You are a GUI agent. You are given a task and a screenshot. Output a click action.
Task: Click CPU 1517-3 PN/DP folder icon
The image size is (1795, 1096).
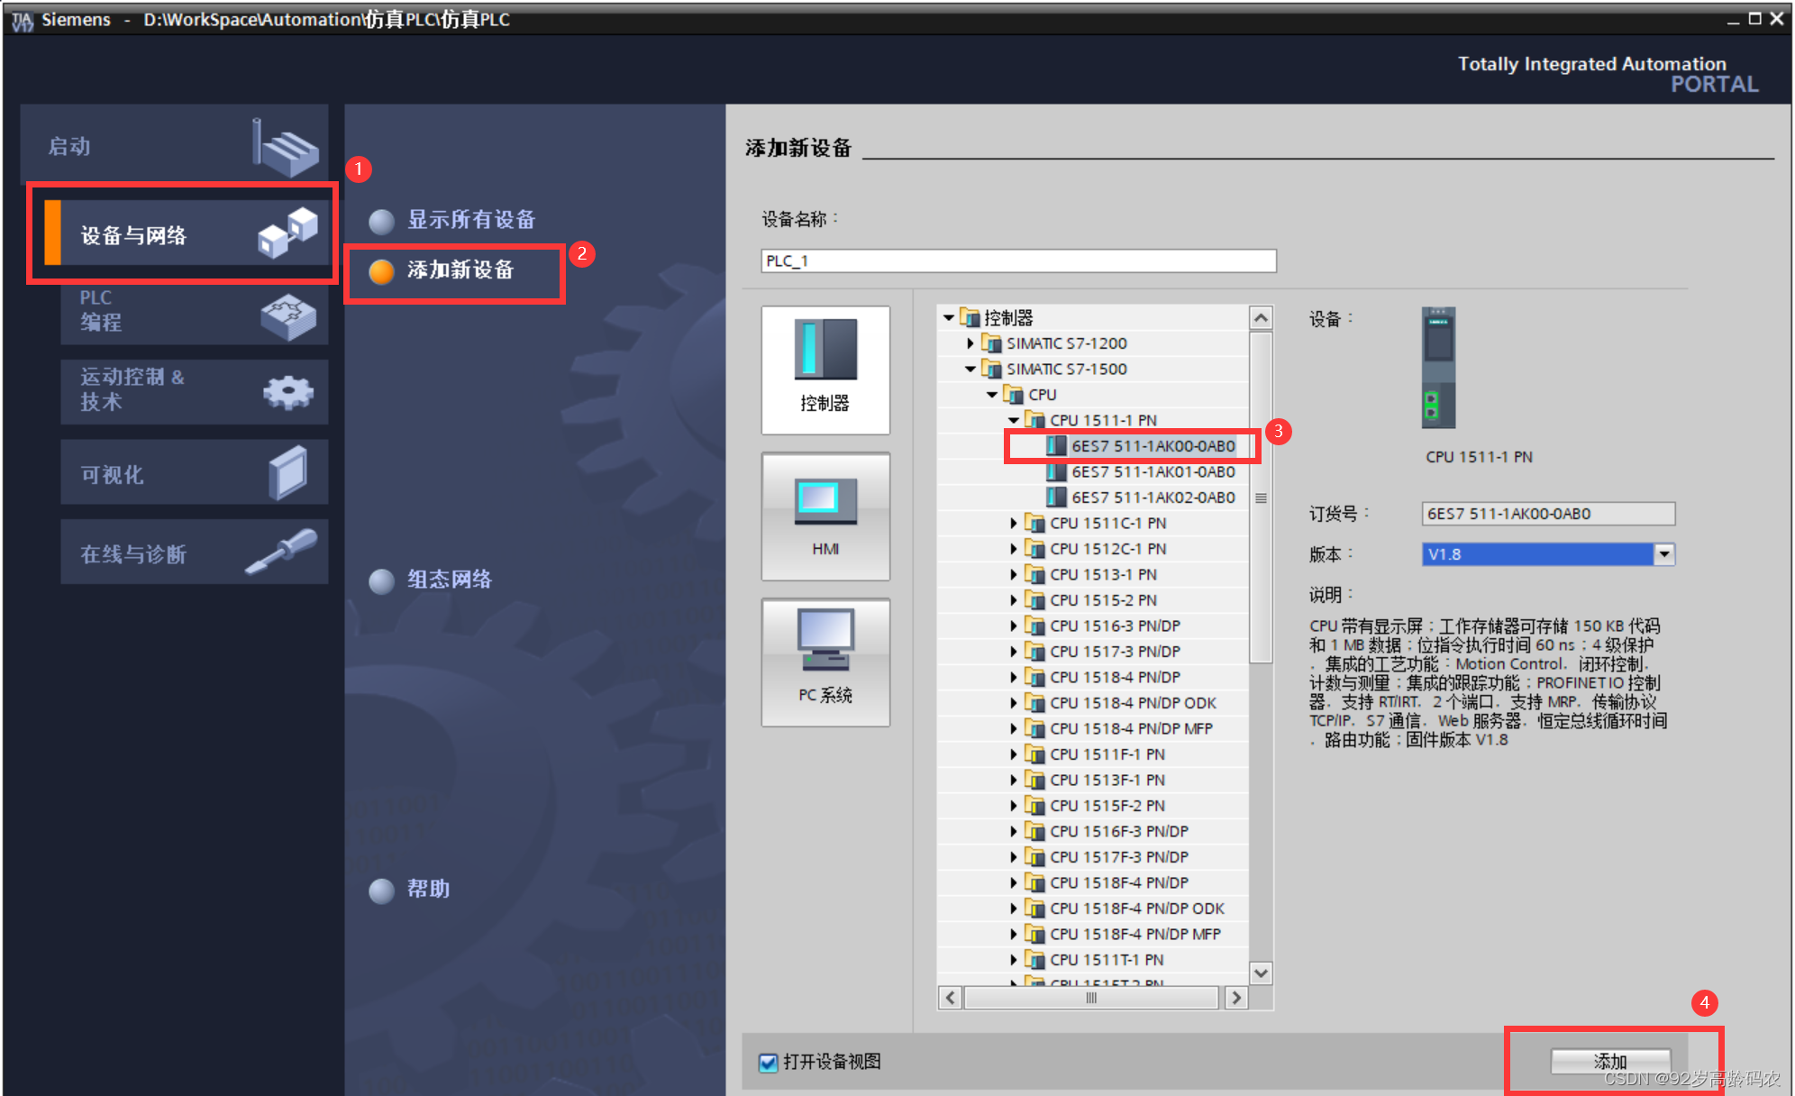[x=1034, y=652]
